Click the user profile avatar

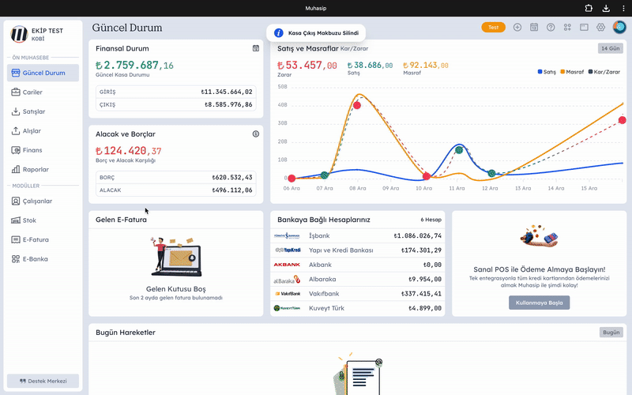(x=619, y=27)
